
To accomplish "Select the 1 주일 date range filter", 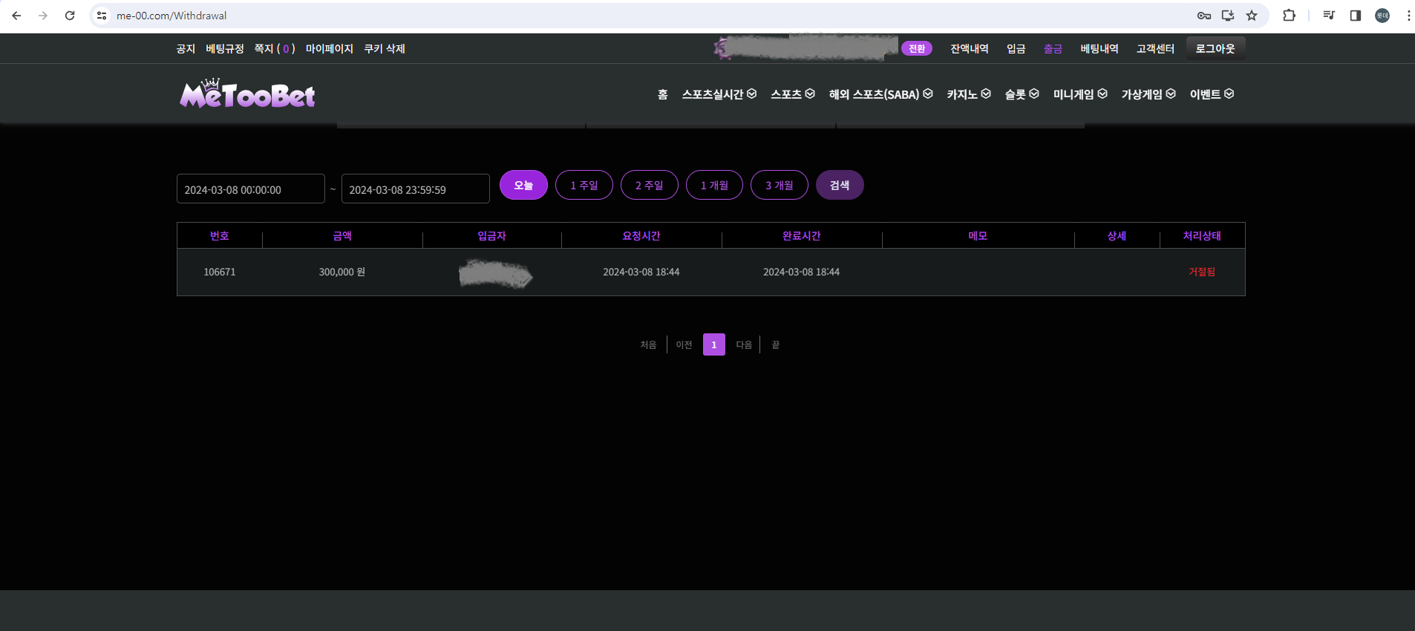I will pos(584,185).
